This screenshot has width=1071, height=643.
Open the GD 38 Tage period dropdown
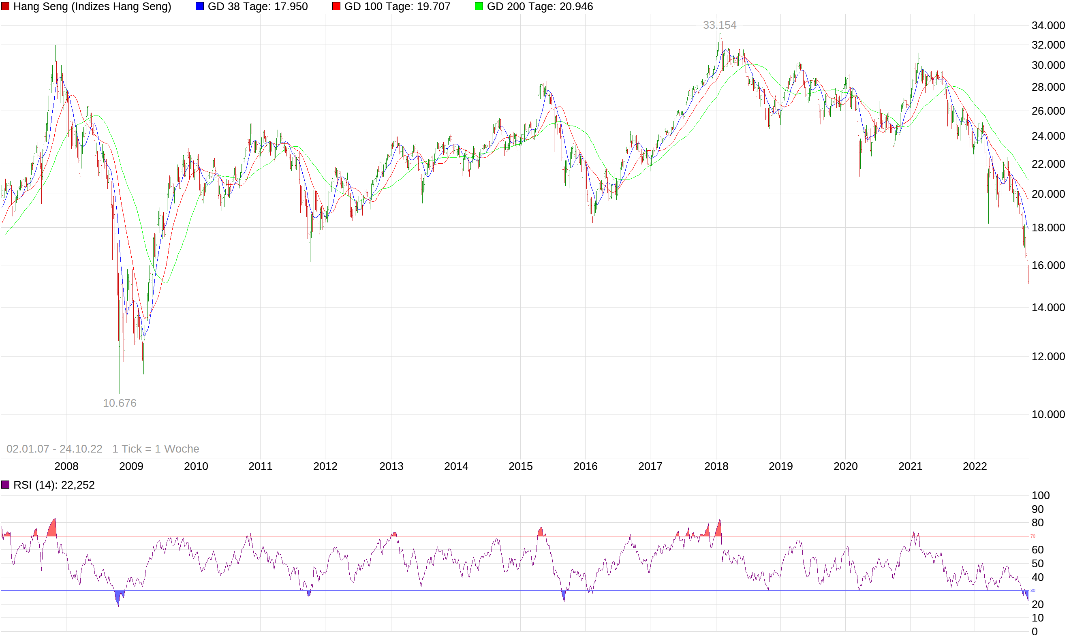pyautogui.click(x=257, y=6)
